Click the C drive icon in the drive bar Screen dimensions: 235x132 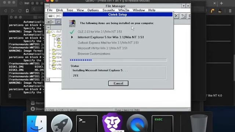tap(58, 22)
